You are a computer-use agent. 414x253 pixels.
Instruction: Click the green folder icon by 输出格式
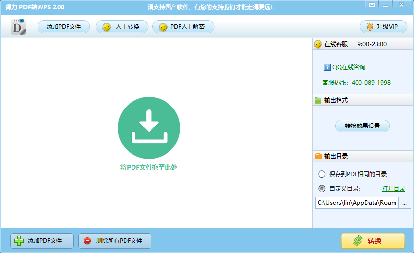coord(318,100)
